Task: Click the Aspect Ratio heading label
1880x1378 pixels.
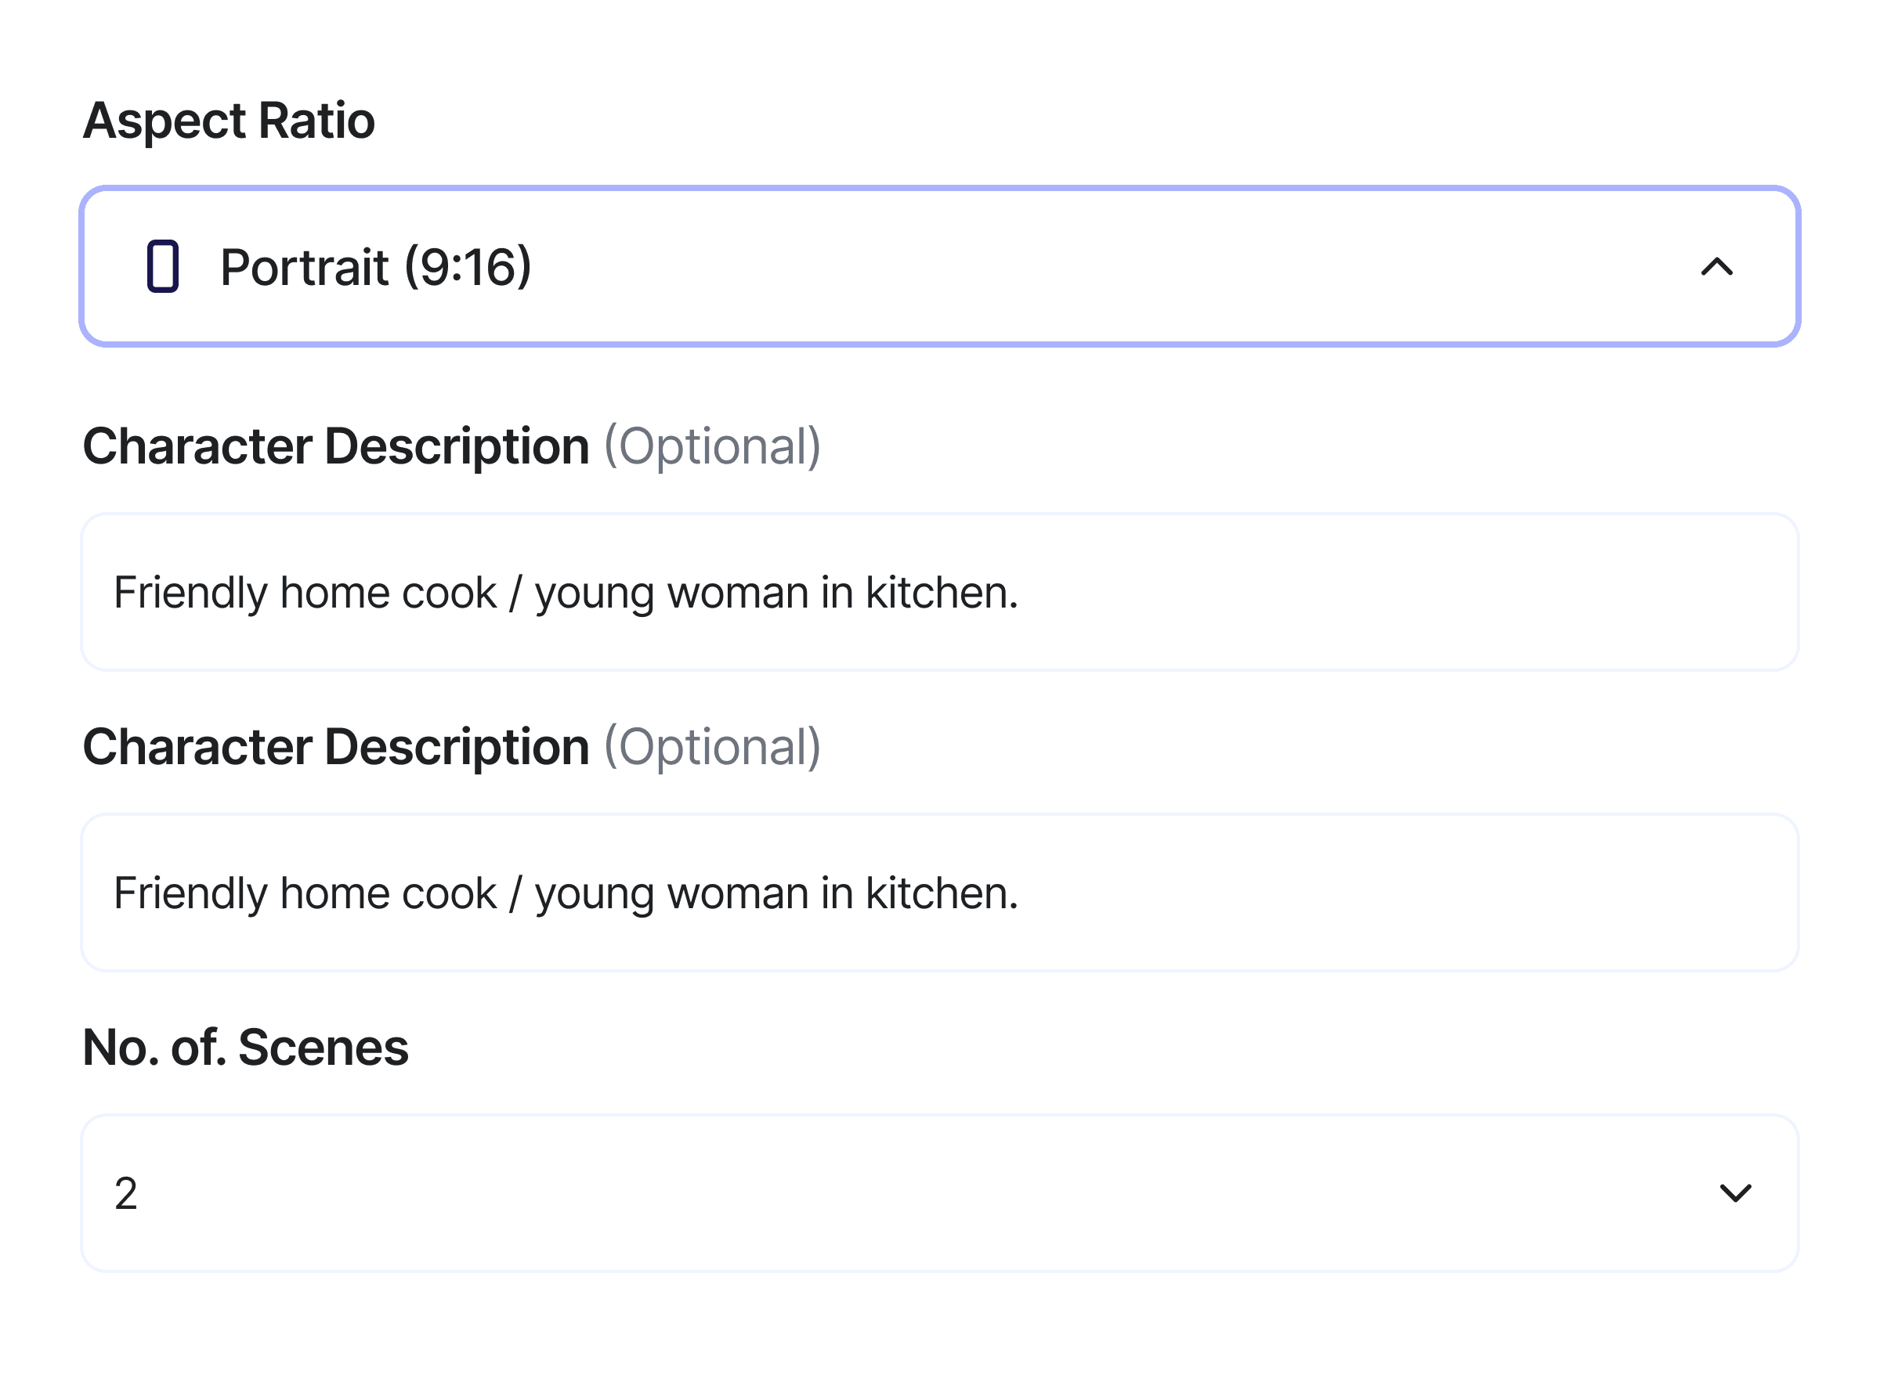Action: [229, 120]
